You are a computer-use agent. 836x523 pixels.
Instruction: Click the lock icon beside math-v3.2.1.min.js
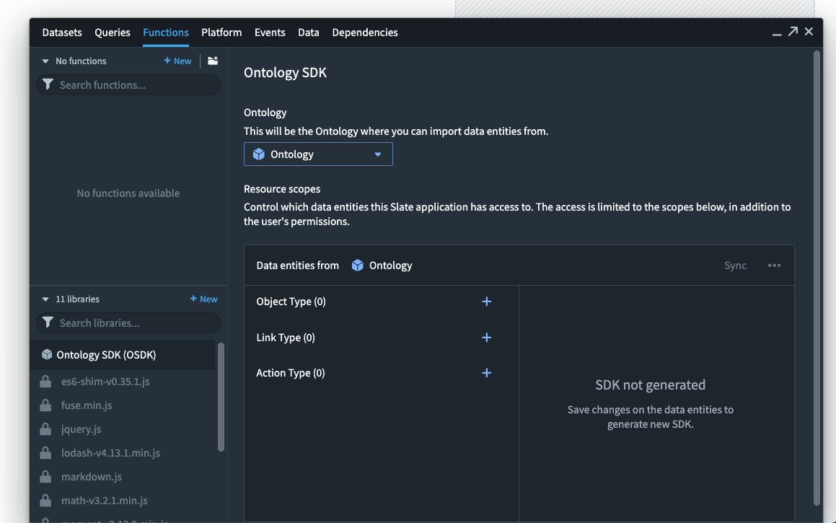click(x=46, y=500)
